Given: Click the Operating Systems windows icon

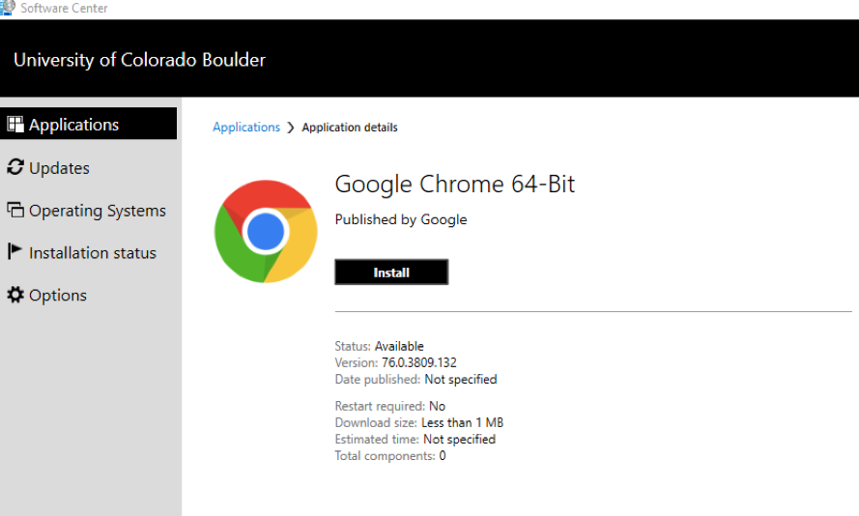Looking at the screenshot, I should click(15, 210).
